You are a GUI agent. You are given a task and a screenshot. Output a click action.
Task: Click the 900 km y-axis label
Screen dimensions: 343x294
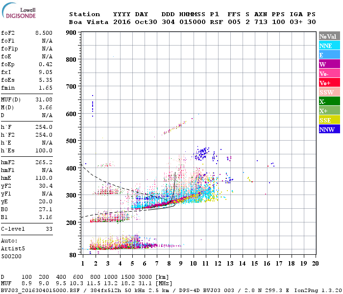coord(71,33)
